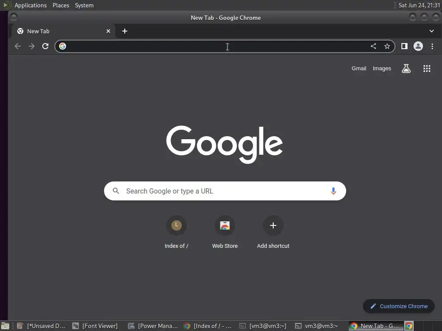
Task: Switch to the unbracketed vm3@vm3:~ terminal in taskbar
Action: pyautogui.click(x=316, y=326)
